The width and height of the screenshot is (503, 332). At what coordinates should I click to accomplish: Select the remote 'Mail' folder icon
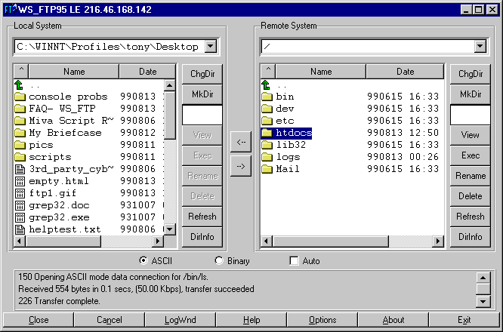click(267, 169)
